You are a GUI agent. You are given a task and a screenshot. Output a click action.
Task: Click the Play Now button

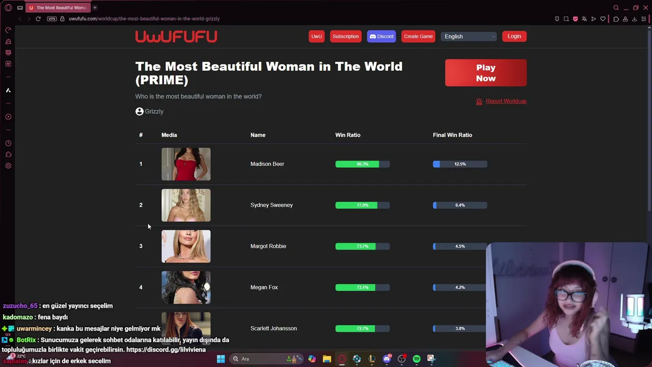tap(485, 73)
